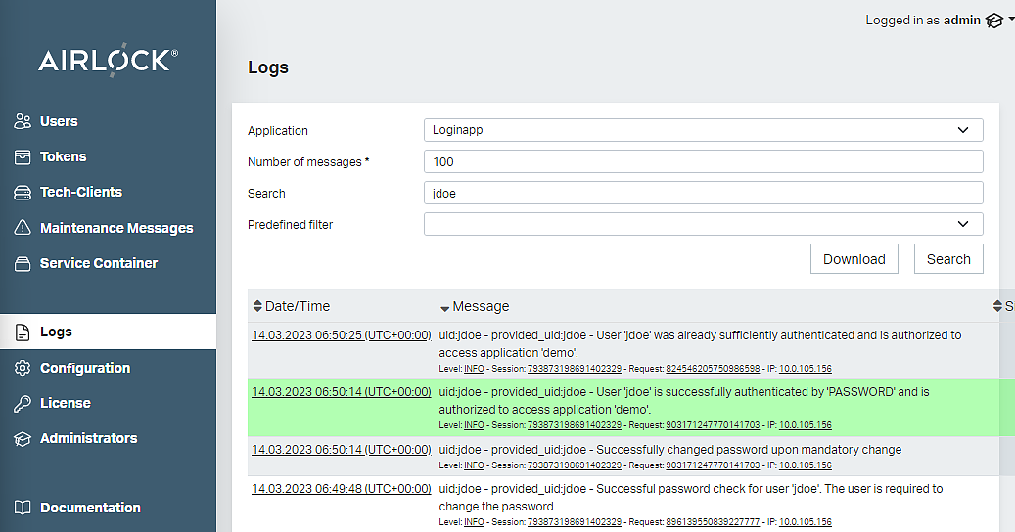Screen dimensions: 1015x532
Task: Click the License key icon
Action: click(23, 403)
